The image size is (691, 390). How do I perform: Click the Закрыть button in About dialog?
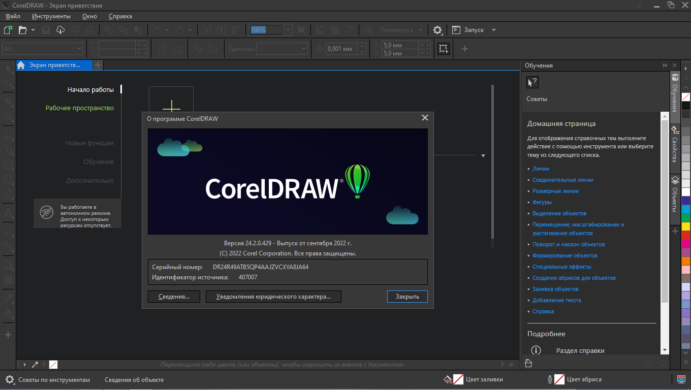(407, 297)
